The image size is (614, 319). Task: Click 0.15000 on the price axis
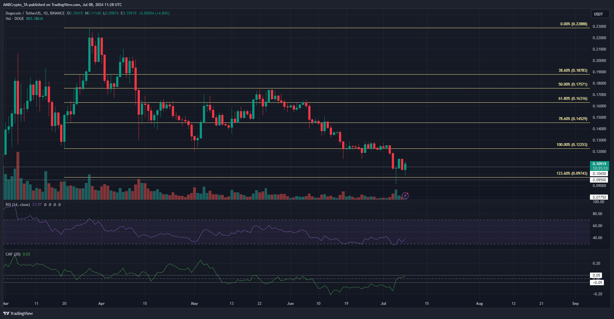point(599,117)
